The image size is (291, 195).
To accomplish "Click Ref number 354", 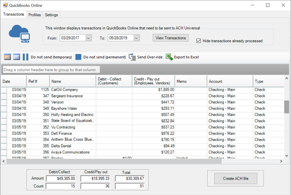I will 46,140.
